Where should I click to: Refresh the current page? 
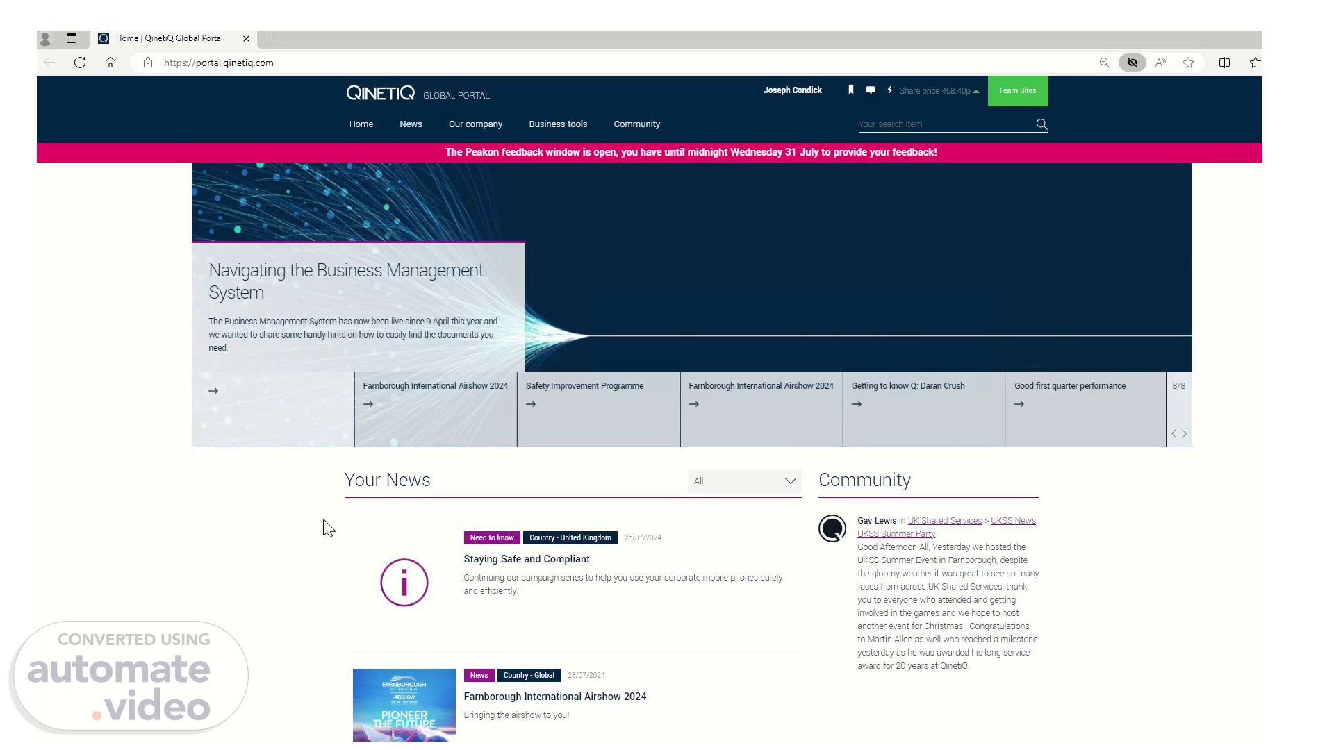80,62
